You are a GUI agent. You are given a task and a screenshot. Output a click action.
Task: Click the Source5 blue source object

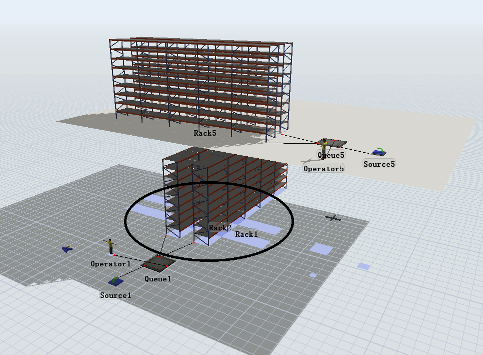(378, 151)
